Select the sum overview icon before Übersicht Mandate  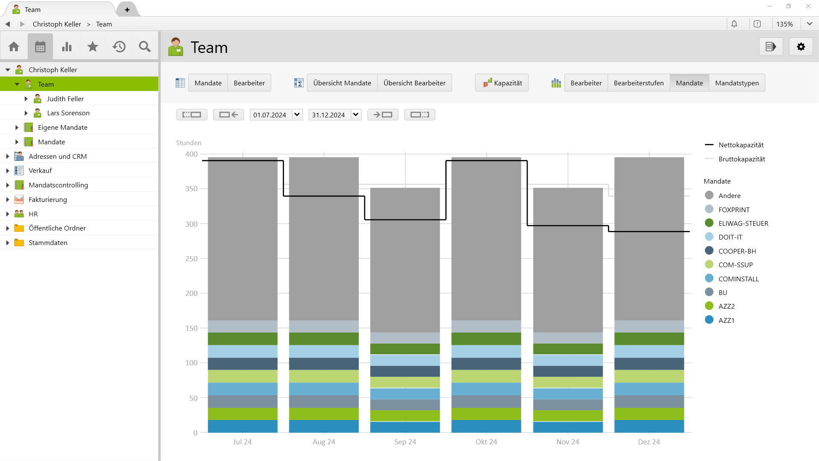tap(299, 82)
